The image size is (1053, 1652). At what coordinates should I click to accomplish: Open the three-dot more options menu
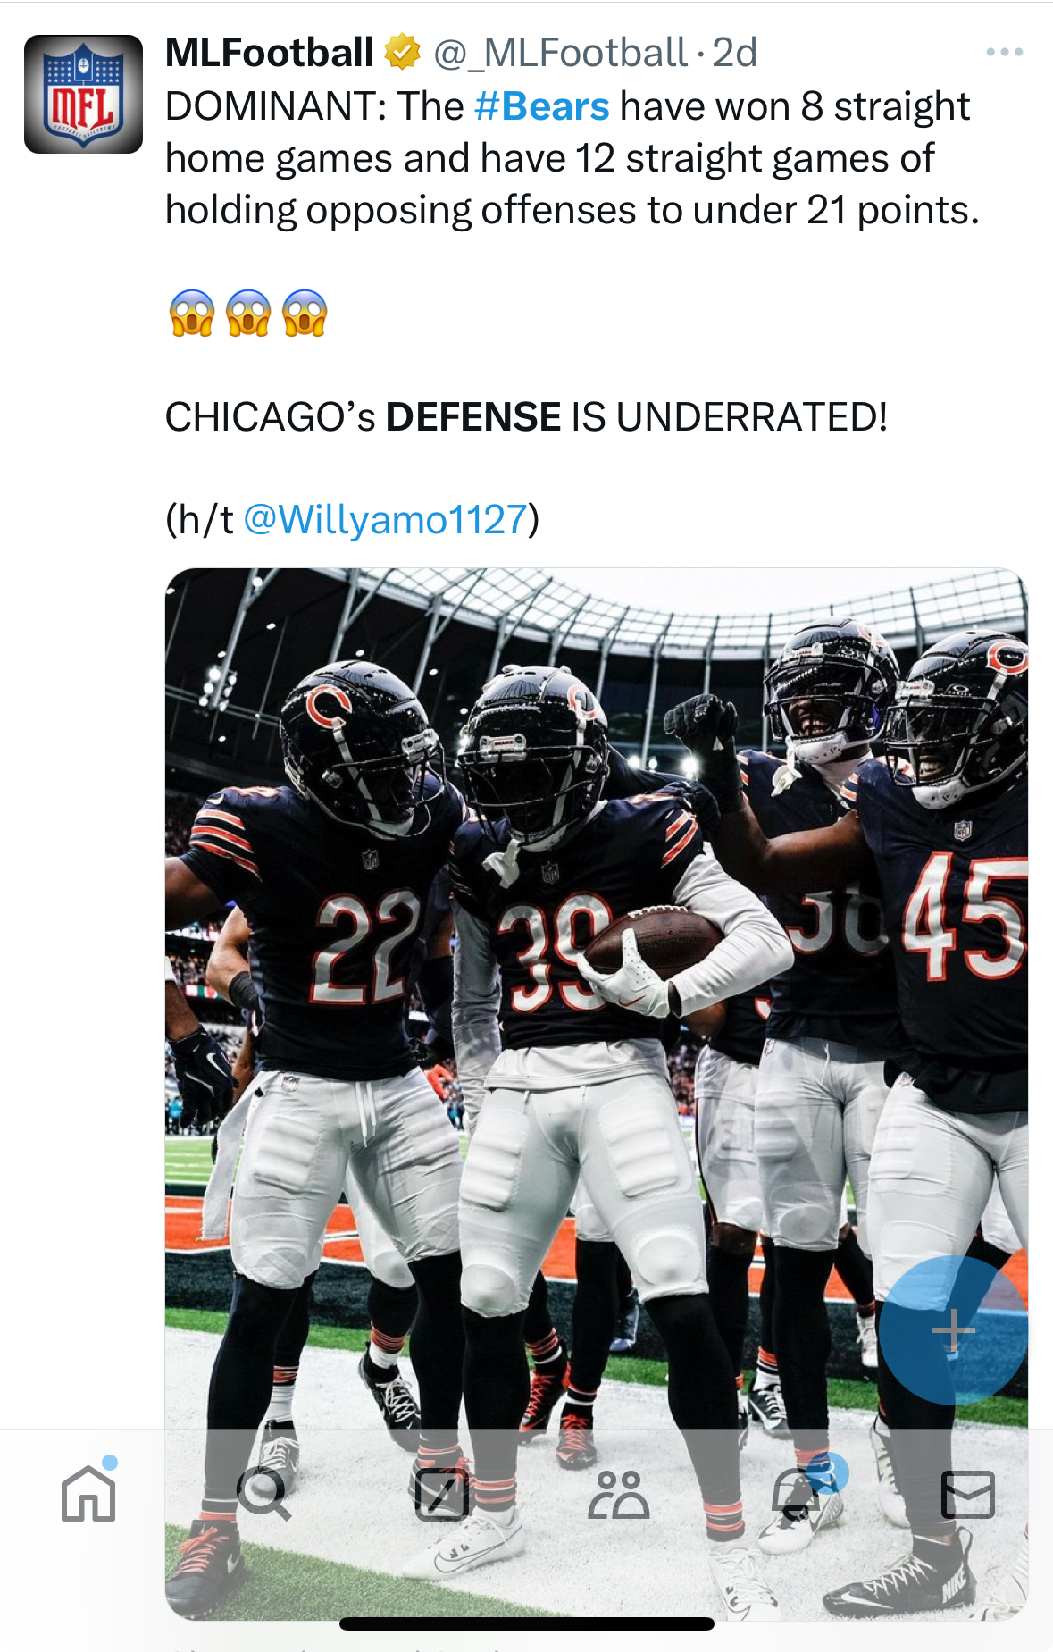[1004, 52]
